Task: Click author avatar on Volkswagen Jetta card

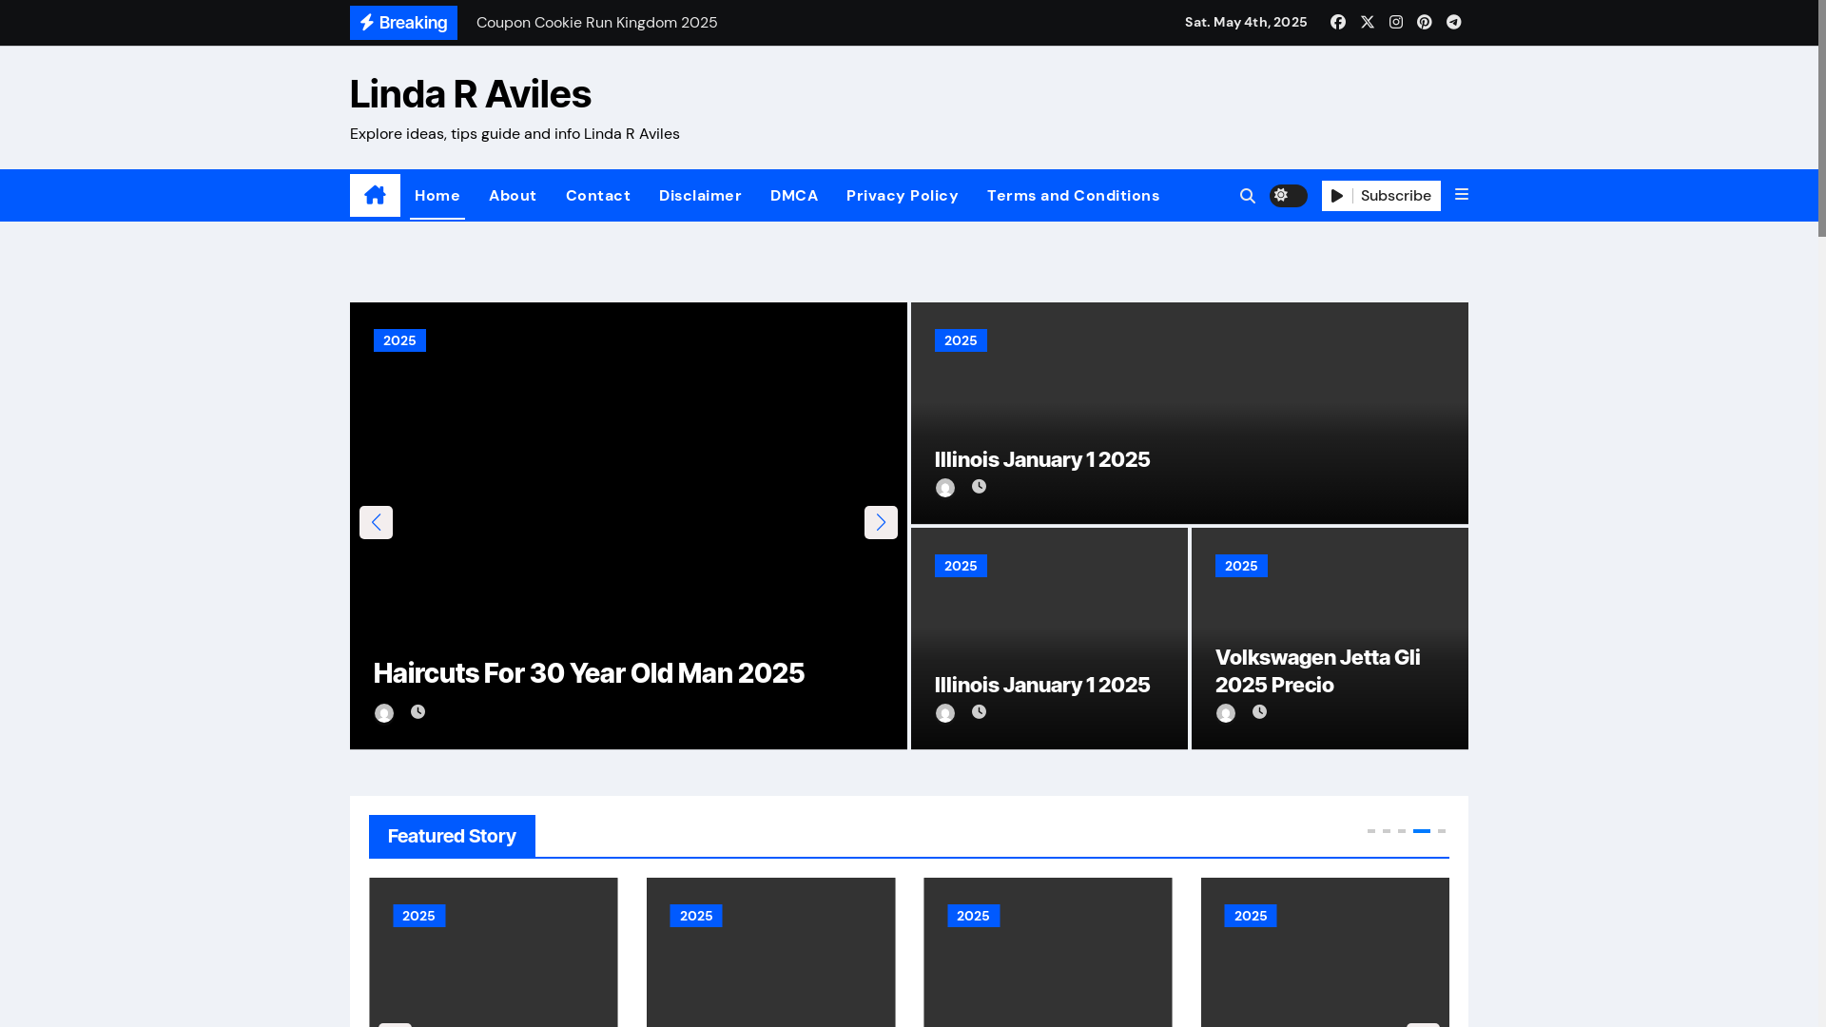Action: point(1226,713)
